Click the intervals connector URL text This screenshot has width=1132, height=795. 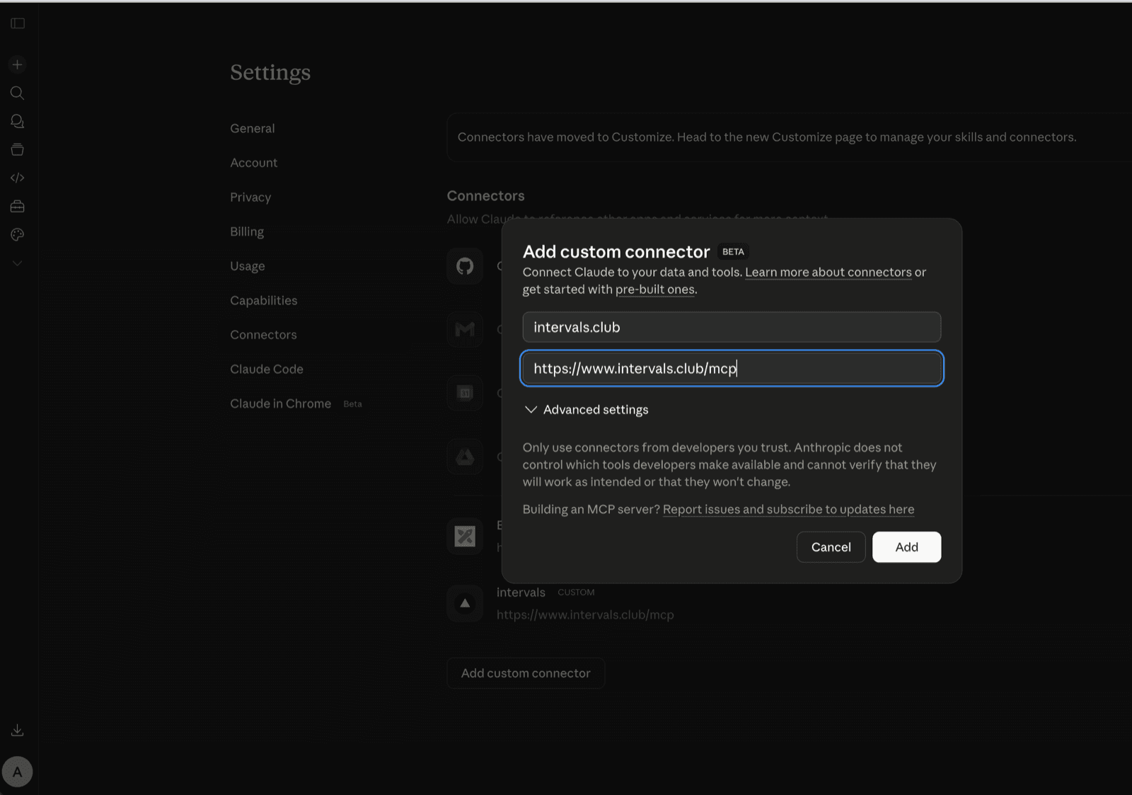pyautogui.click(x=585, y=614)
